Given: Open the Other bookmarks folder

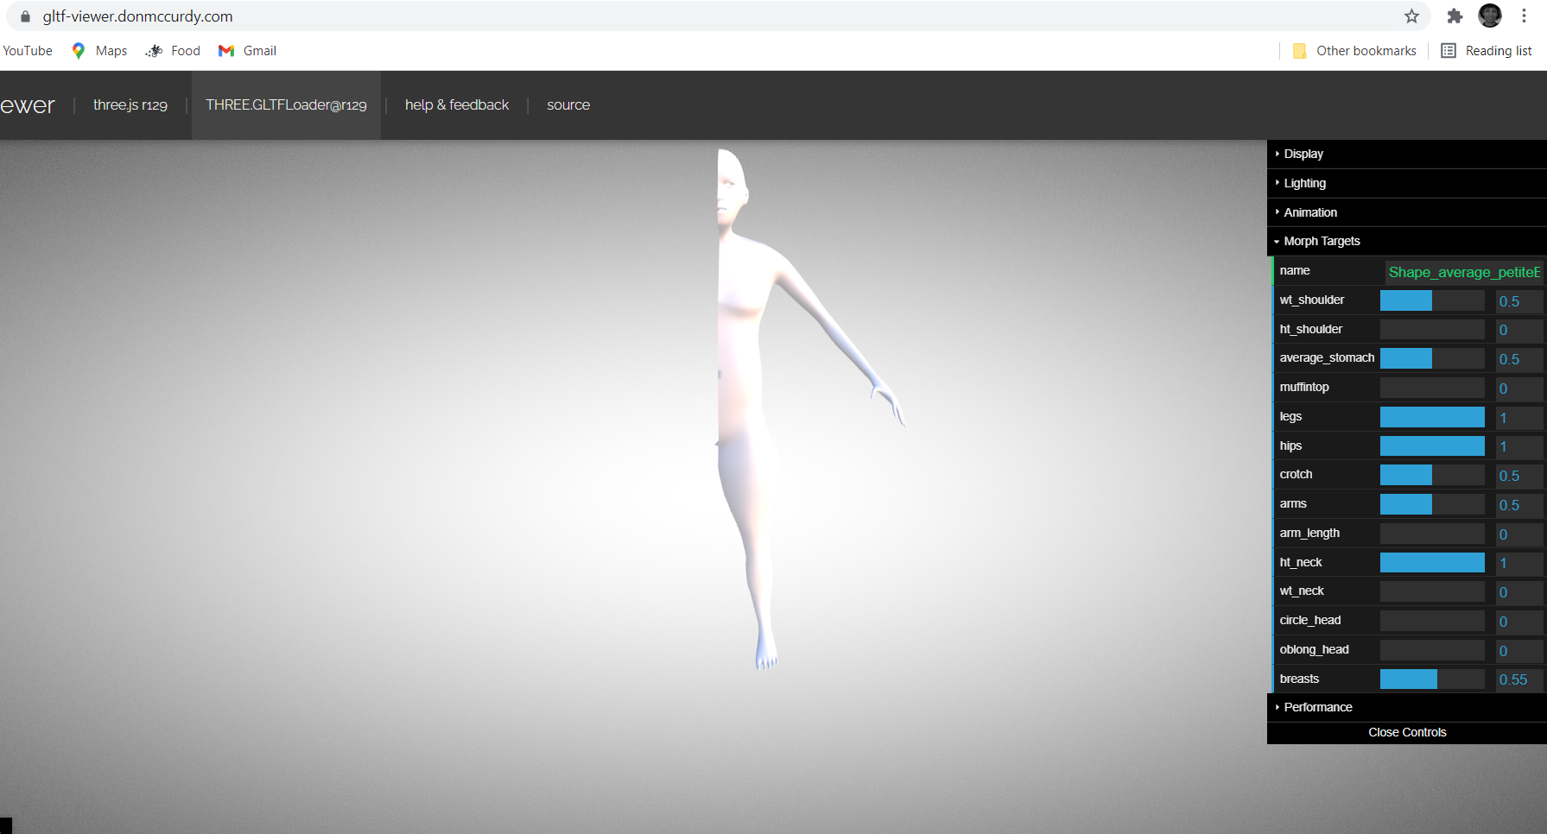Looking at the screenshot, I should (1353, 50).
